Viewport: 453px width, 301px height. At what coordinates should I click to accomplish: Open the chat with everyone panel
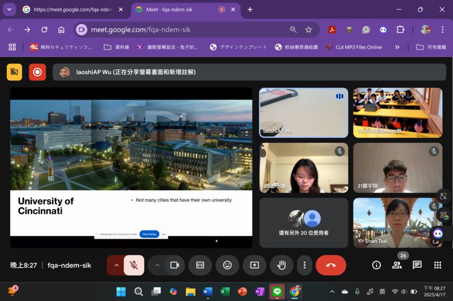tap(417, 265)
